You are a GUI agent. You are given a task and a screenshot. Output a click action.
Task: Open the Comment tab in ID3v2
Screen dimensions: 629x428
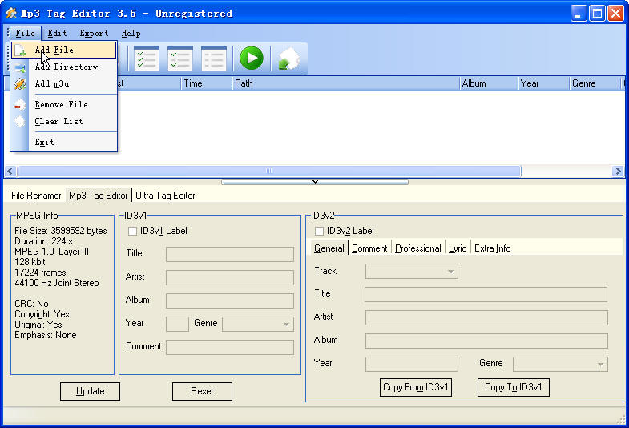pos(369,248)
